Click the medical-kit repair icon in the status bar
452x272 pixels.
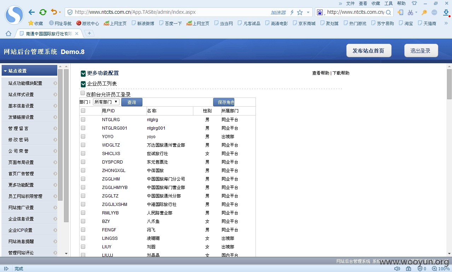pos(409,268)
